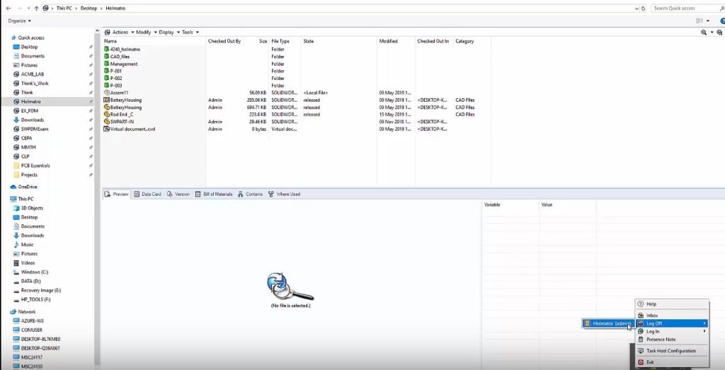Open ACME_LAB vault in Quick access

(x=28, y=74)
